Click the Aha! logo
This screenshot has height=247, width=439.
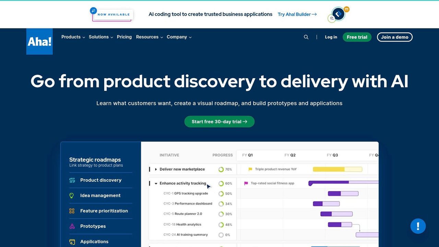click(x=39, y=42)
